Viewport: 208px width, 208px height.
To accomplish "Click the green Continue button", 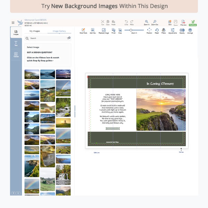I will pyautogui.click(x=192, y=23).
